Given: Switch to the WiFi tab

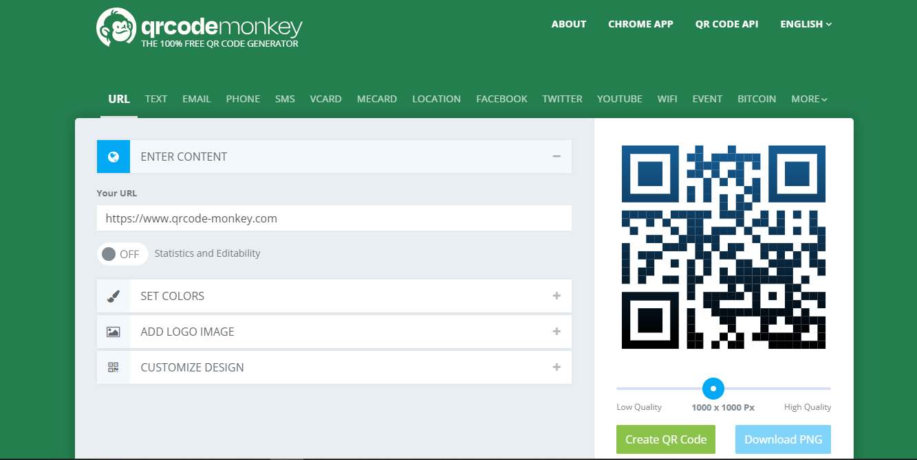Looking at the screenshot, I should point(667,99).
